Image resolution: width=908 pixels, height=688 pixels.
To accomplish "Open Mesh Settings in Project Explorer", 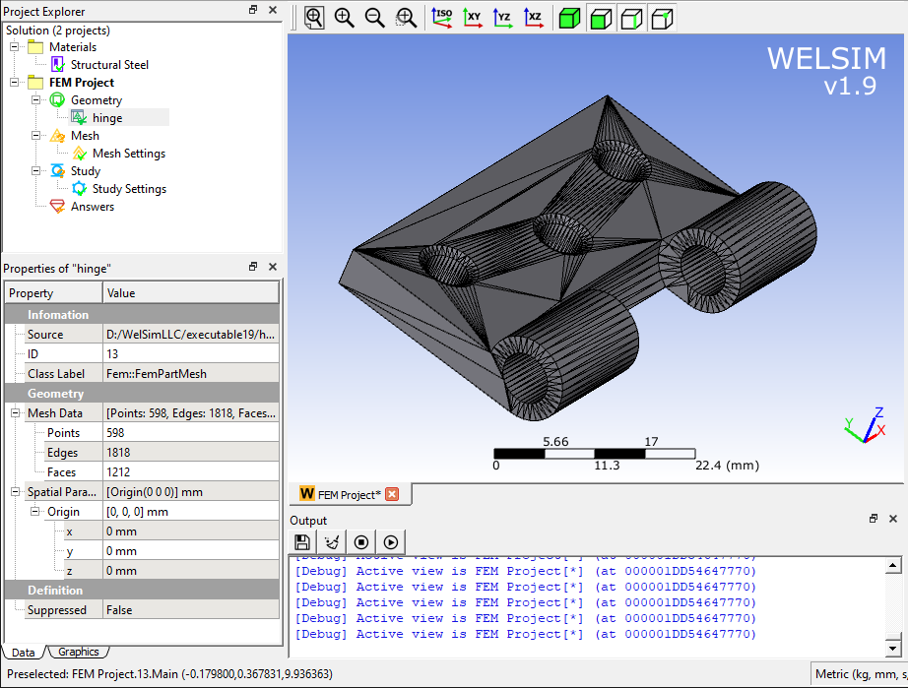I will pos(129,153).
